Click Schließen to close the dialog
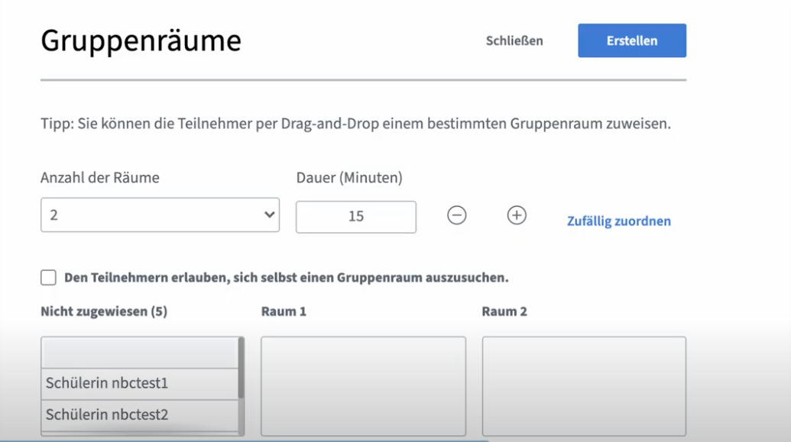This screenshot has width=791, height=442. tap(514, 41)
